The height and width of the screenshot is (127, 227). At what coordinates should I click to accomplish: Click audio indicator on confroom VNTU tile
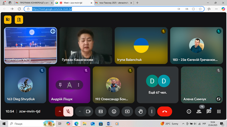53,31
